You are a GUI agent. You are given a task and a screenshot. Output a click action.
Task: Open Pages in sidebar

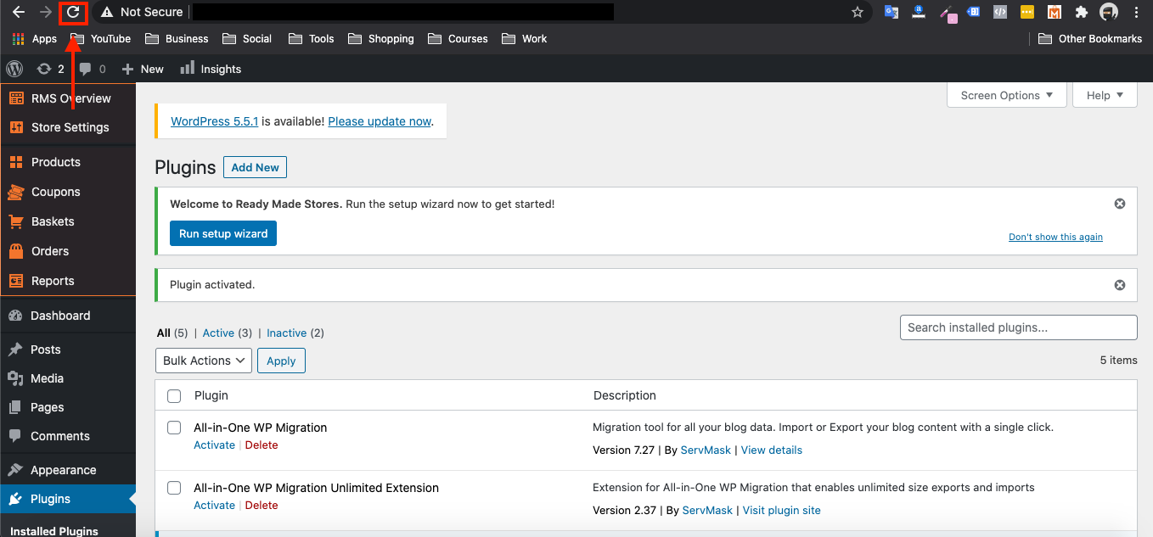[x=68, y=407]
